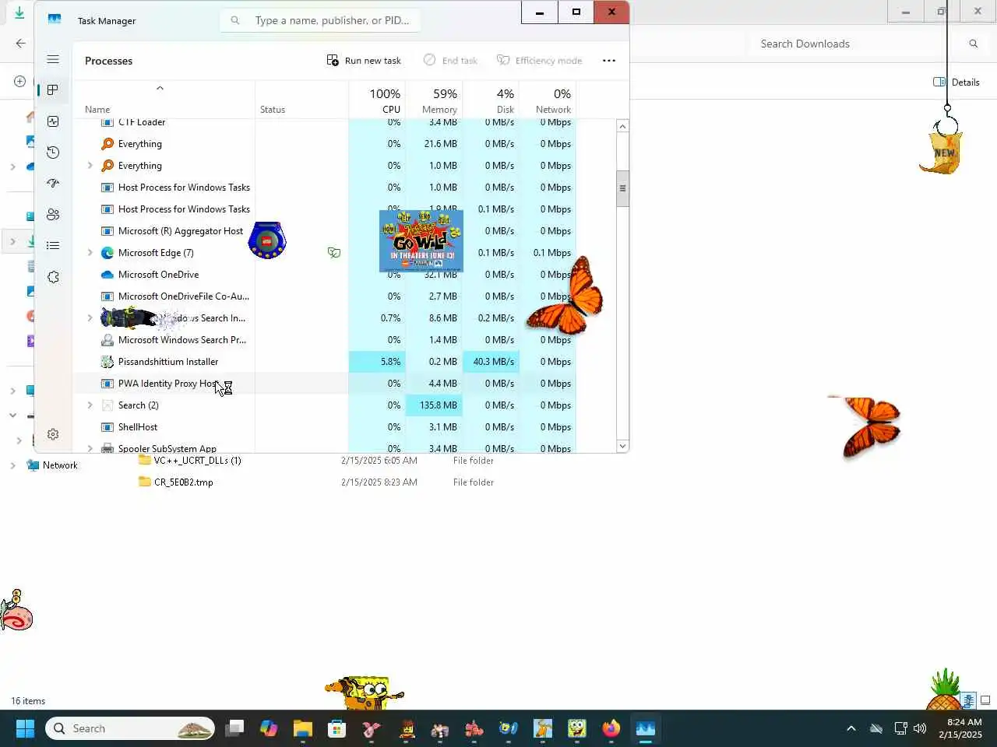
Task: Click the process list scroll-up arrow
Action: (622, 126)
